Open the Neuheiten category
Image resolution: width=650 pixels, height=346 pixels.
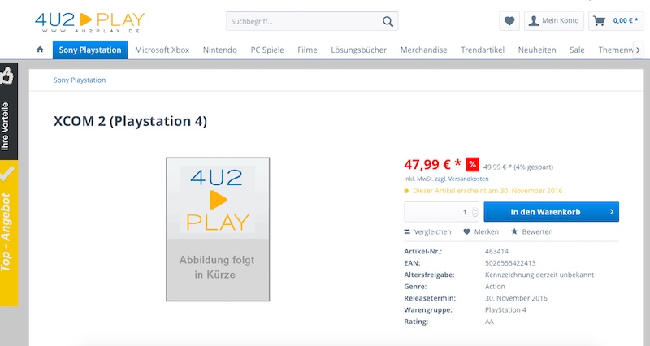537,50
